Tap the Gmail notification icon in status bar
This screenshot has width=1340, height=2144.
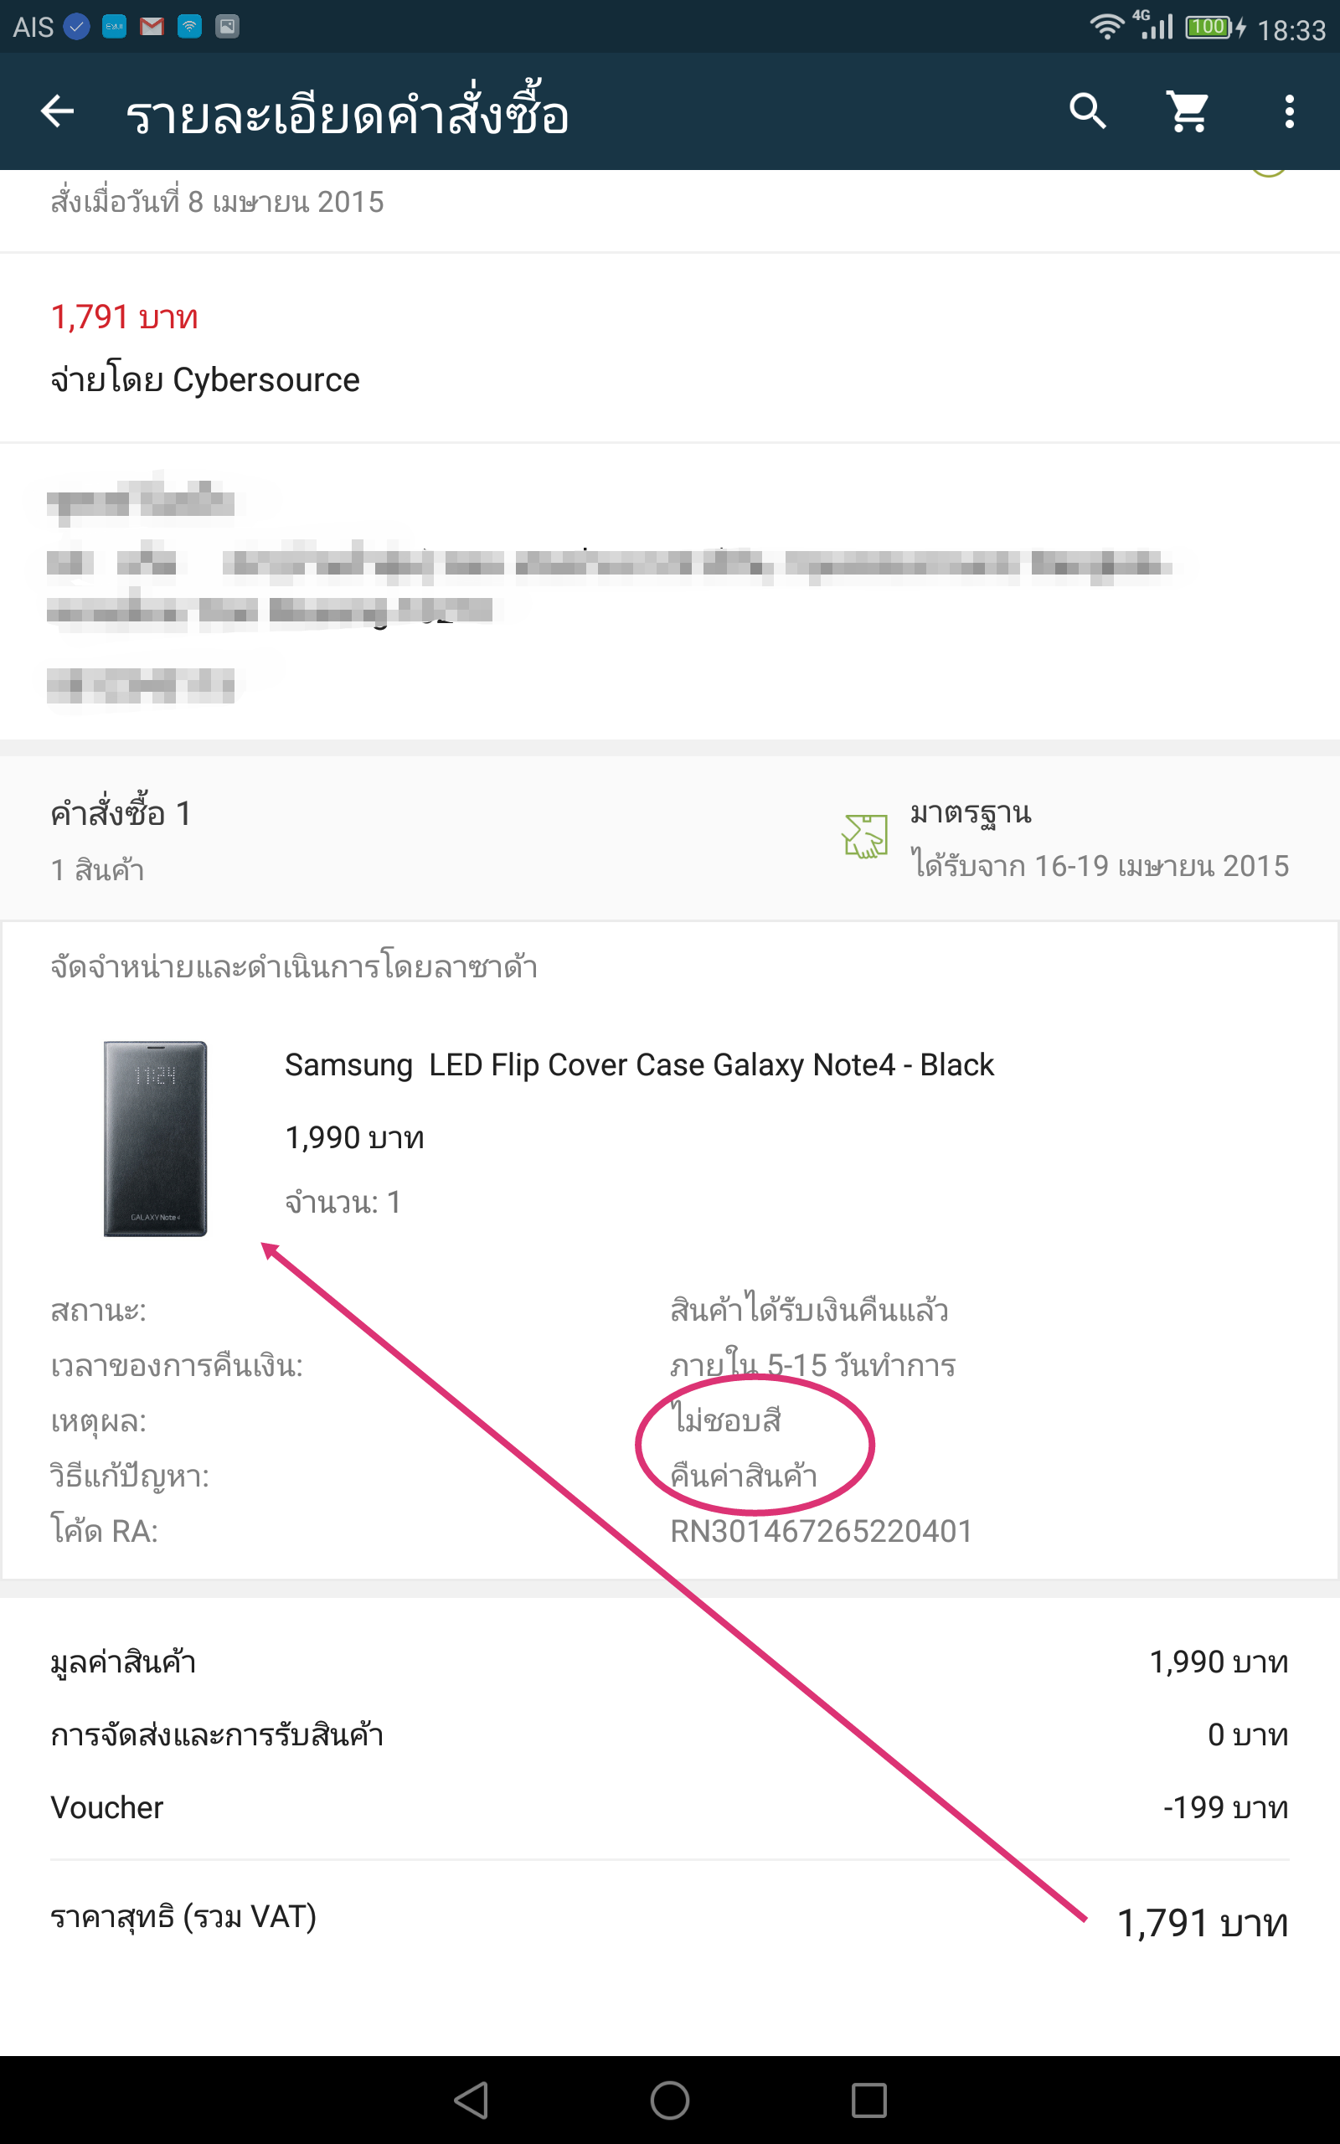[152, 27]
